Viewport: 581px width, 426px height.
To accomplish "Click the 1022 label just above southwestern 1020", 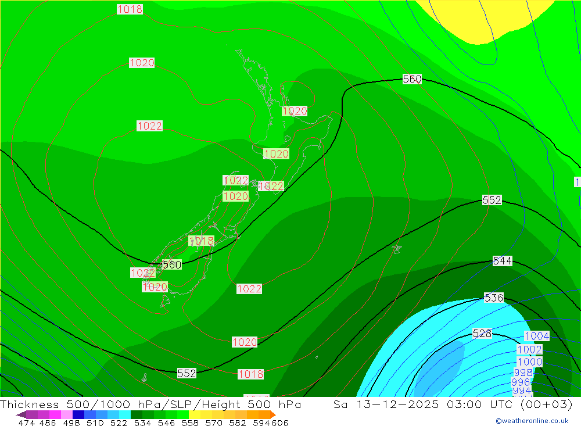I will [x=143, y=273].
